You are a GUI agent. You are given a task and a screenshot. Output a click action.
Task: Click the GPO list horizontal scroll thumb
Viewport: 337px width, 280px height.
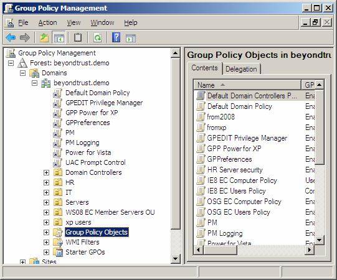click(220, 250)
